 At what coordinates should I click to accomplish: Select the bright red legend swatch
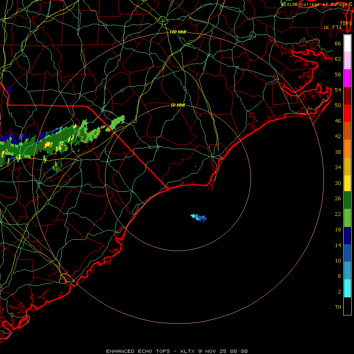347,113
